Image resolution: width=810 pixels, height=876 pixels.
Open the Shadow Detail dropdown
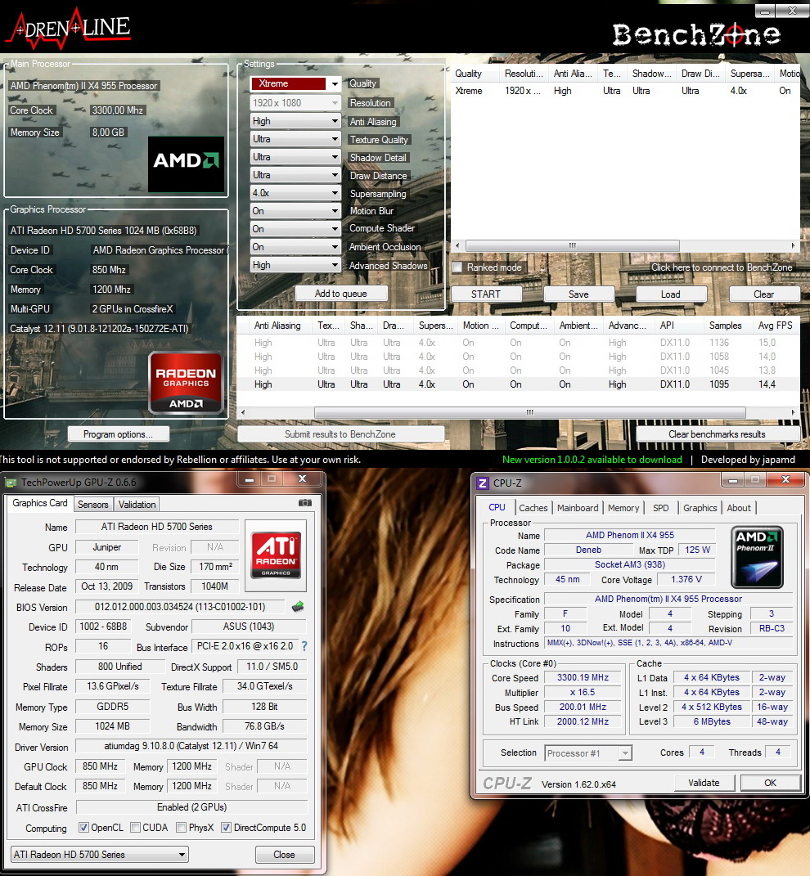point(295,157)
